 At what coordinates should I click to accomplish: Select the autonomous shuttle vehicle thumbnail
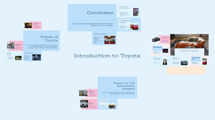tap(11, 46)
